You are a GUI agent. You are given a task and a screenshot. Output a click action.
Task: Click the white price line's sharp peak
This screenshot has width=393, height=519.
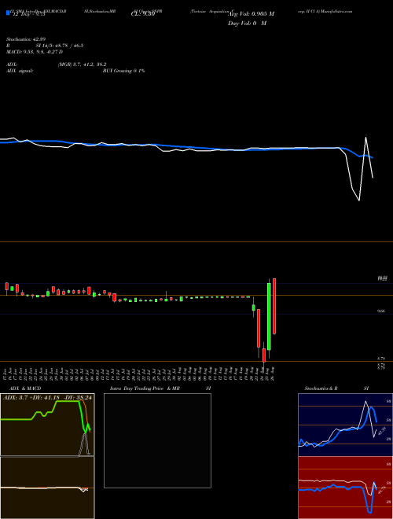[365, 138]
